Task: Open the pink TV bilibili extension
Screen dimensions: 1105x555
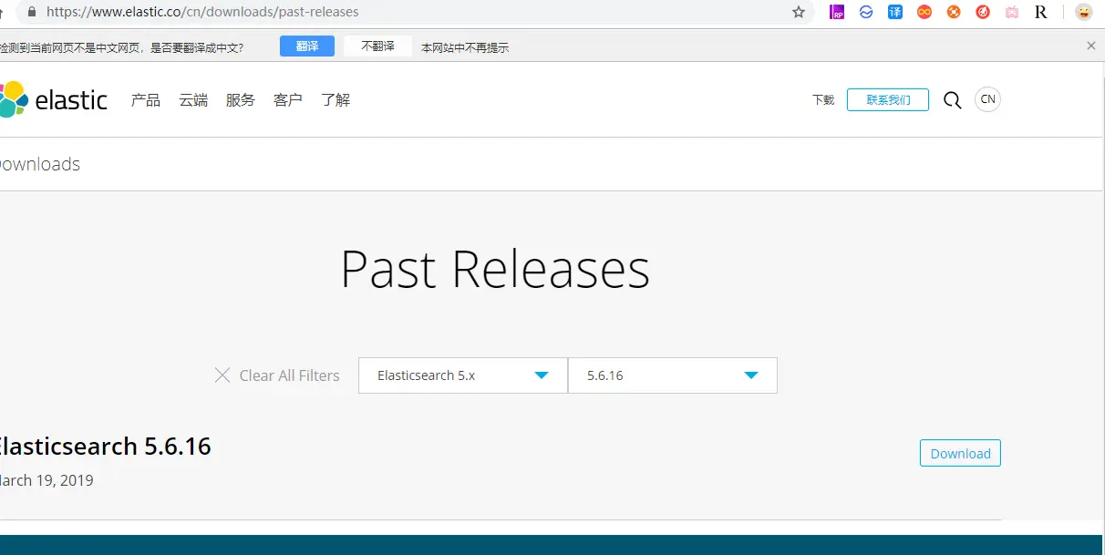Action: [1012, 12]
